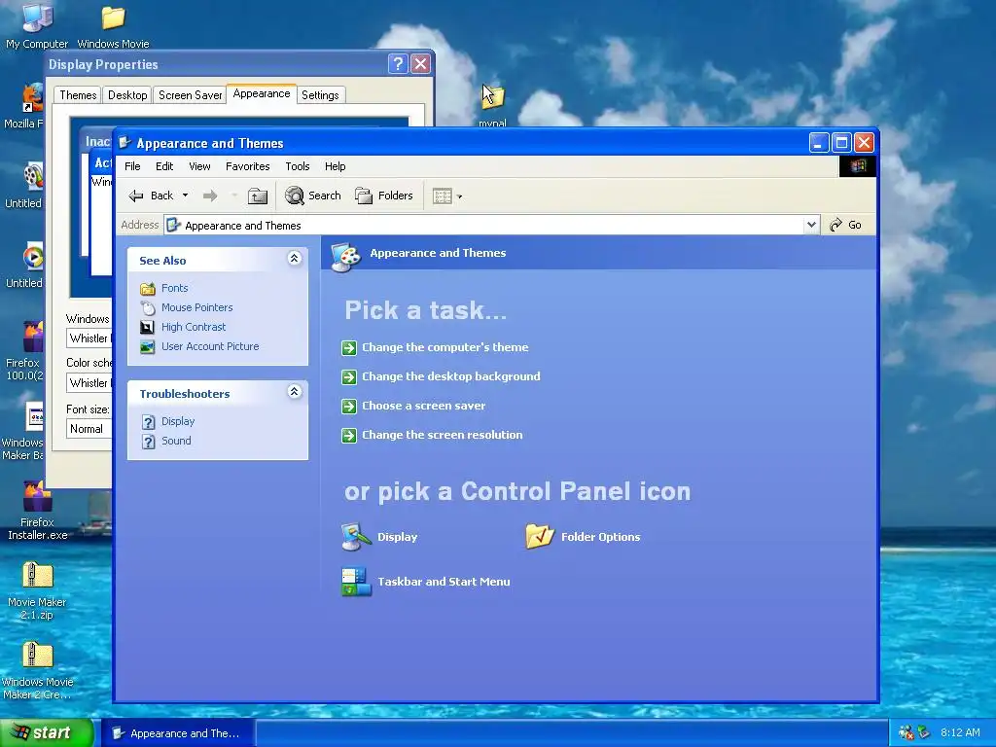The image size is (996, 747).
Task: Open My Computer desktop icon
Action: [37, 26]
